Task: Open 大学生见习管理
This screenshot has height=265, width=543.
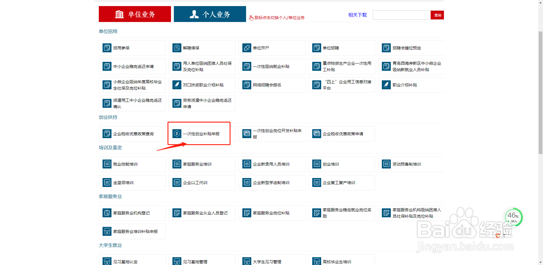Action: (272, 260)
